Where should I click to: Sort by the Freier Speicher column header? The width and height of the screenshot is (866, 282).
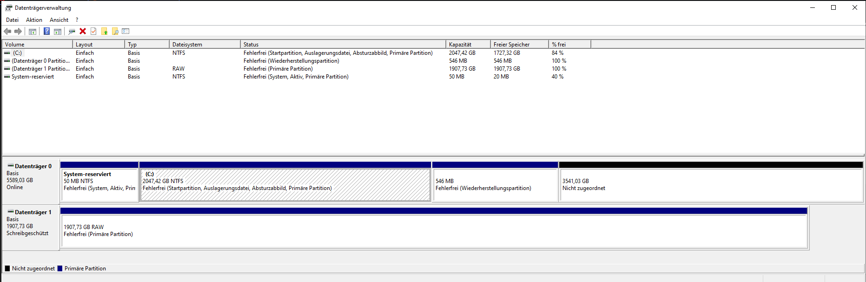click(x=520, y=45)
